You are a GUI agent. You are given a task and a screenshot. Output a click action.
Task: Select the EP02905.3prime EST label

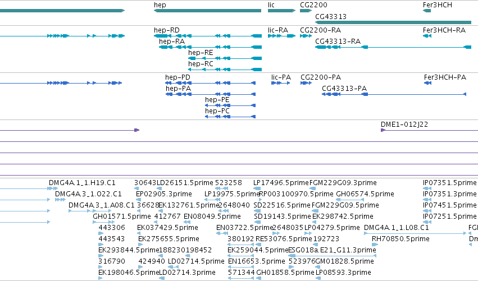pyautogui.click(x=164, y=194)
